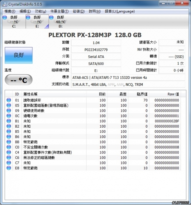191x205 pixels.
Task: Select the 硬碟使用時數 attribute row
Action: [x=93, y=111]
